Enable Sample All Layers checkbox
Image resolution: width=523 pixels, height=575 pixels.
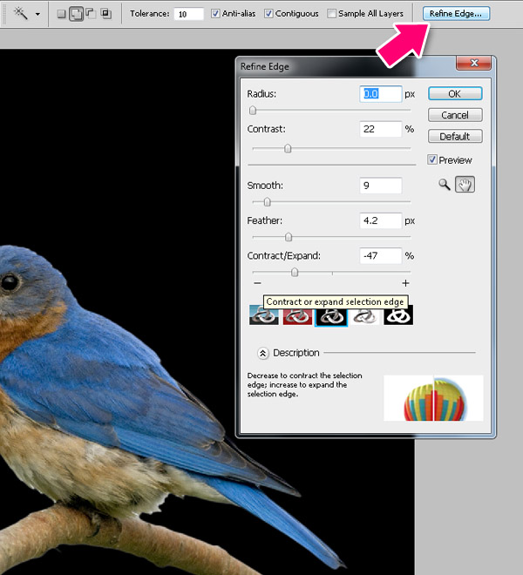point(333,14)
